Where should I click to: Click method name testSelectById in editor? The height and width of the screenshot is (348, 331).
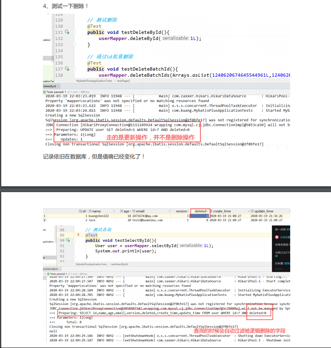(x=132, y=240)
